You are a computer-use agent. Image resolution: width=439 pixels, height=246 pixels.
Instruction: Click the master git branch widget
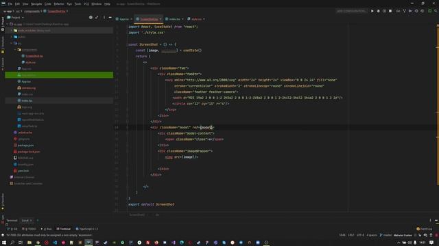click(386, 235)
